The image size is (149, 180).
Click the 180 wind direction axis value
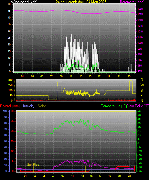click(11, 90)
